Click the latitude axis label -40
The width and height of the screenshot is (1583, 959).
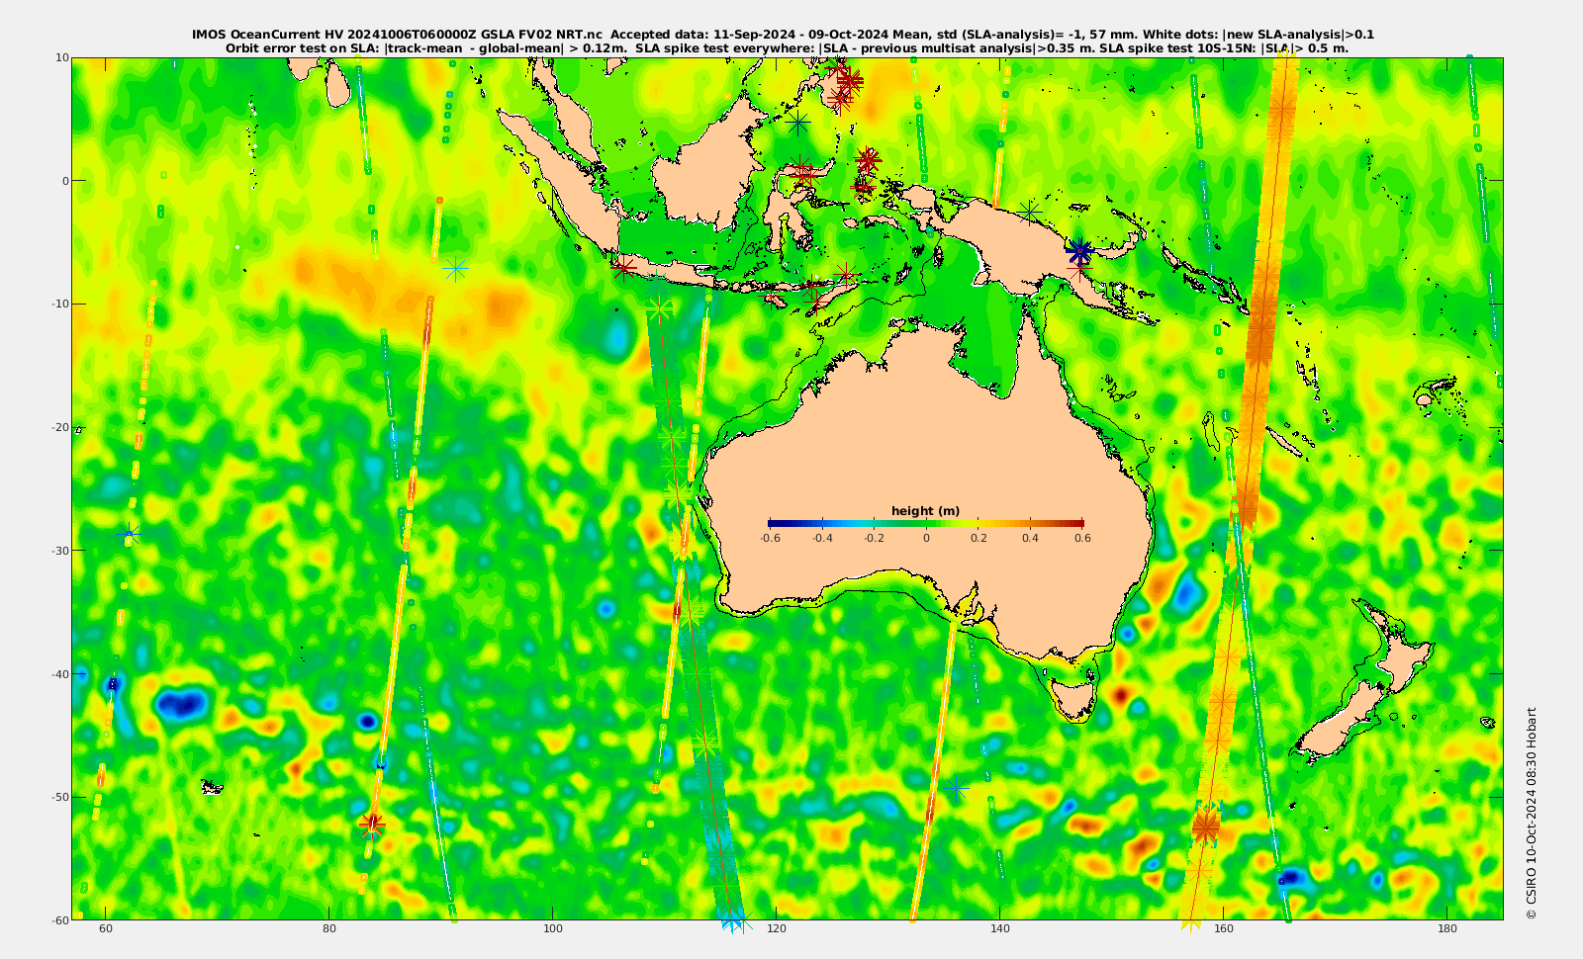(x=59, y=673)
